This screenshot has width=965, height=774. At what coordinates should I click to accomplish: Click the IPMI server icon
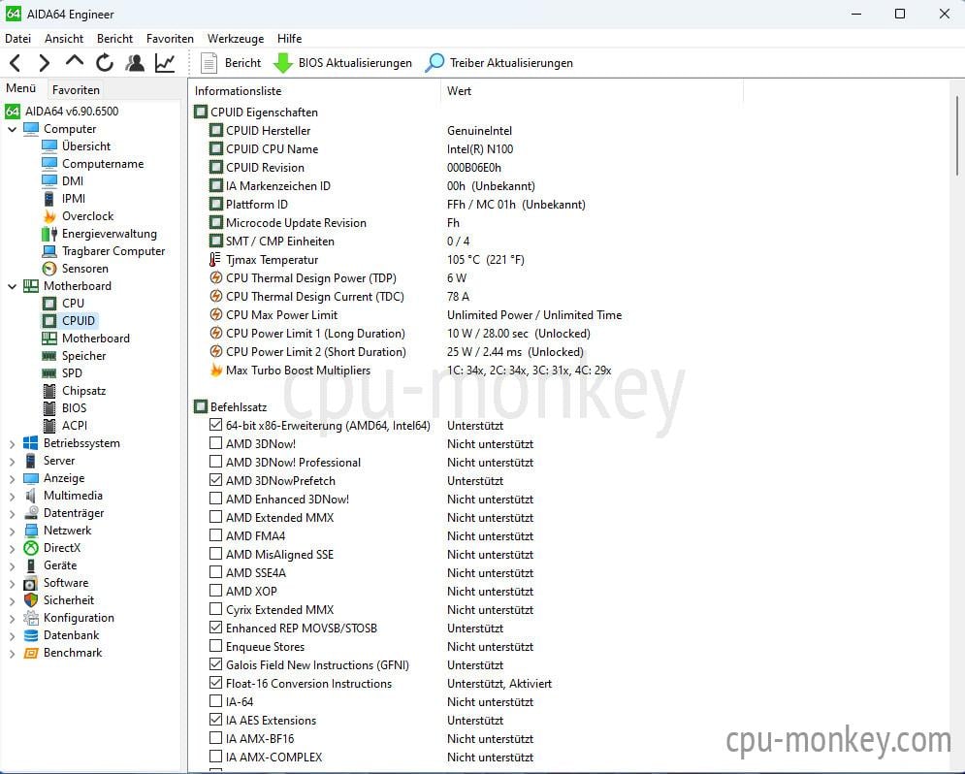[x=49, y=199]
